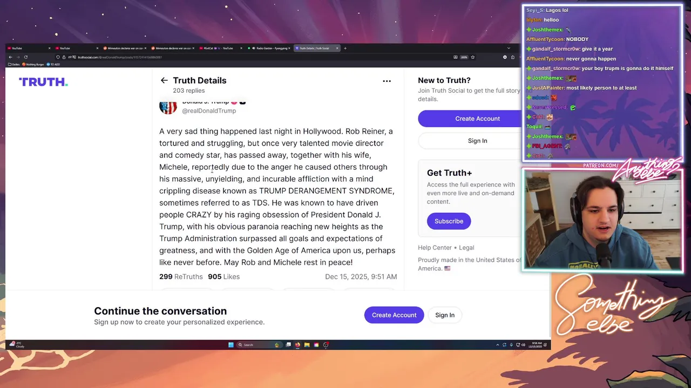Click Create Account in the bottom banner
691x388 pixels.
point(394,315)
